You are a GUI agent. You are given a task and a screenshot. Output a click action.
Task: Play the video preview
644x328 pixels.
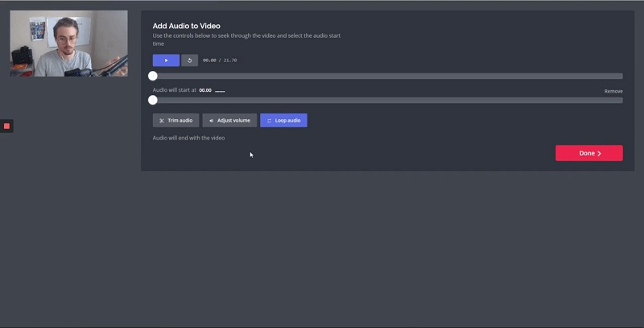point(166,60)
